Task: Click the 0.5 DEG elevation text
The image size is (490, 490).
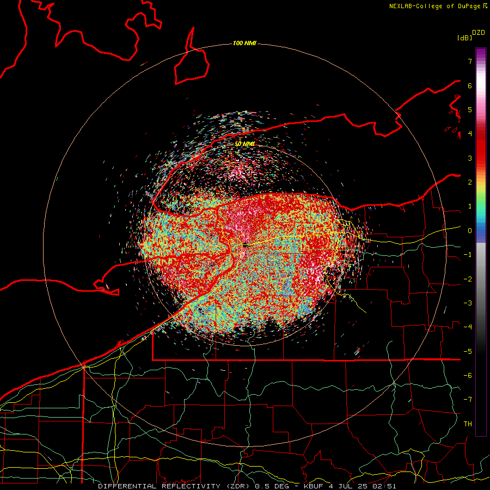Action: coord(271,486)
